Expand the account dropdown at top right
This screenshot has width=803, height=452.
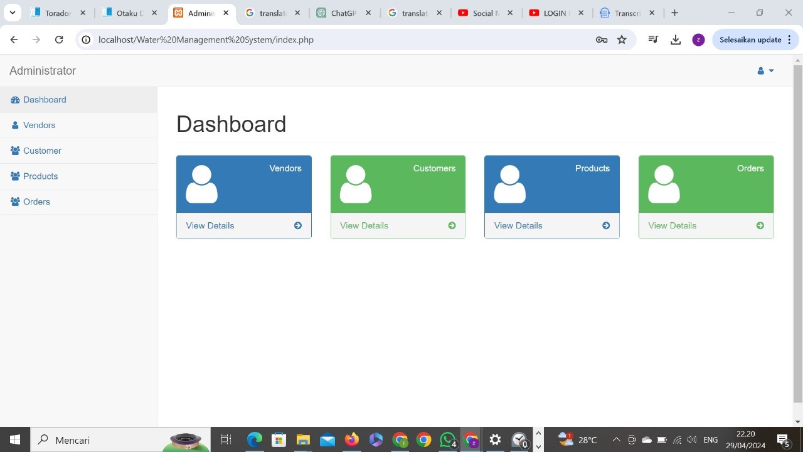click(765, 70)
